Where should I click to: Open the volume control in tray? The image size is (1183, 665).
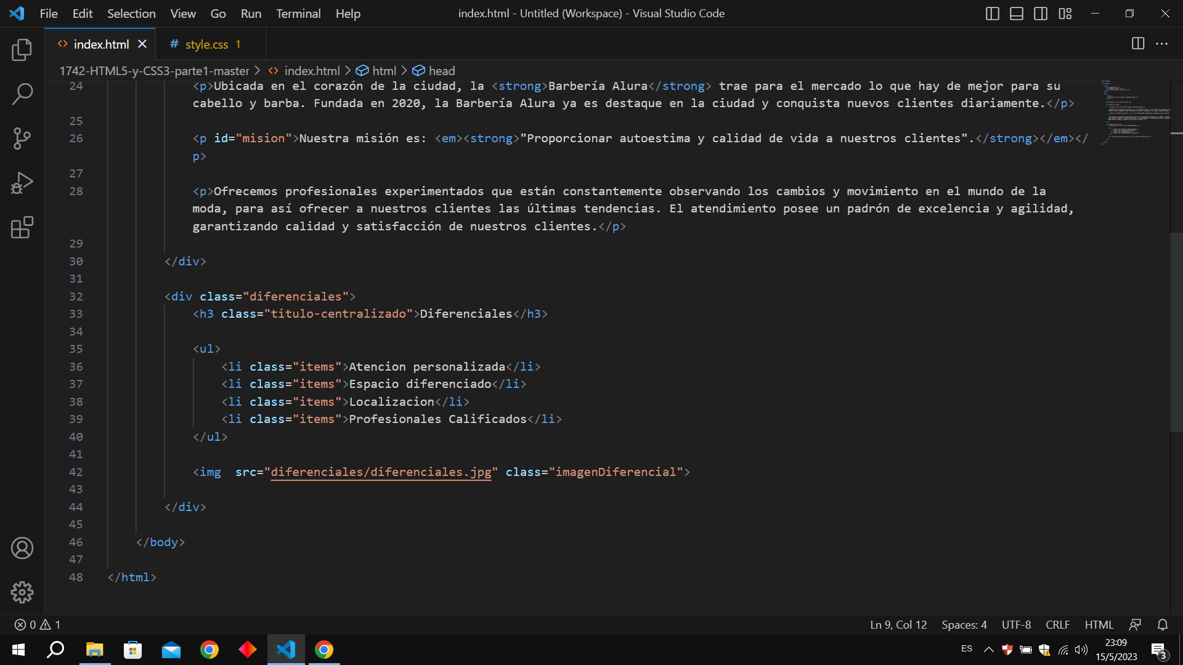tap(1081, 650)
